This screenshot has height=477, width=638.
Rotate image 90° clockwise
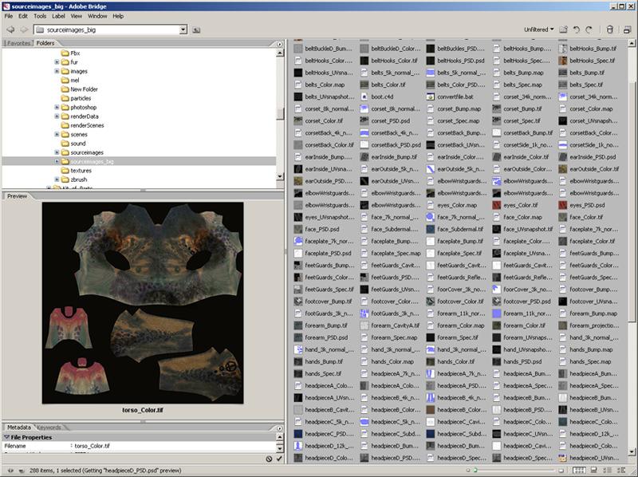pyautogui.click(x=589, y=30)
